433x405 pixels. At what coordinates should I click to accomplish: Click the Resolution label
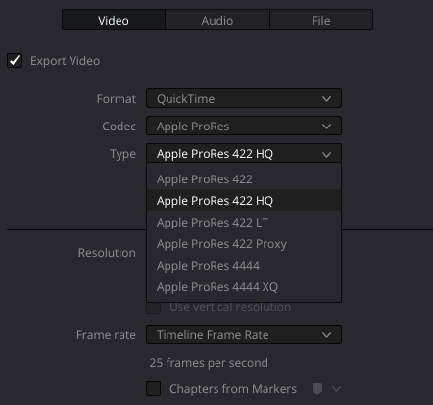point(107,253)
